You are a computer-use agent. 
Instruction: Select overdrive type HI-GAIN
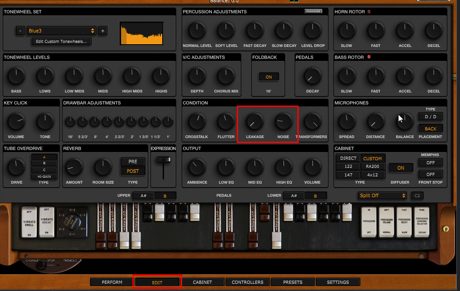(x=44, y=176)
